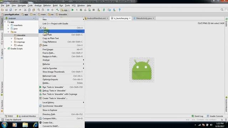Open the Build menu

coord(55,6)
